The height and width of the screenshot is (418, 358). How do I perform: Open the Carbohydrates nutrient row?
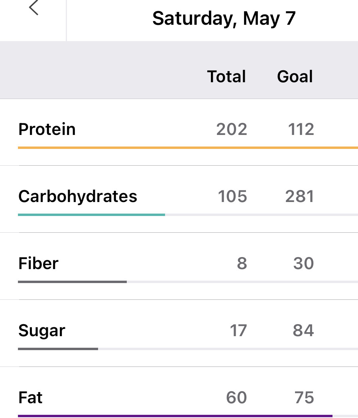click(78, 196)
